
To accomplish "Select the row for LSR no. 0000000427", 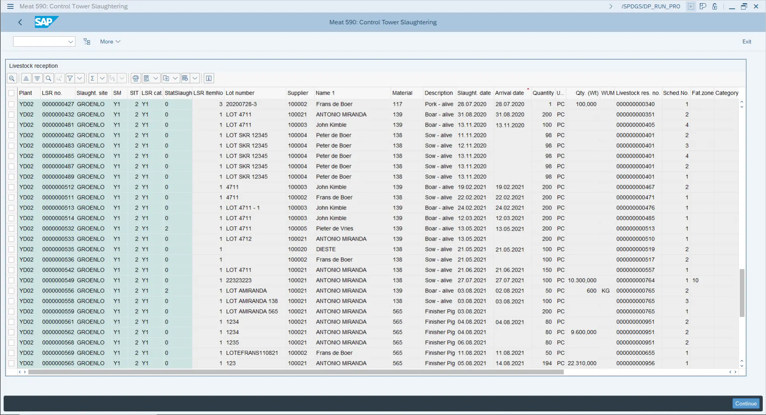I will [11, 104].
